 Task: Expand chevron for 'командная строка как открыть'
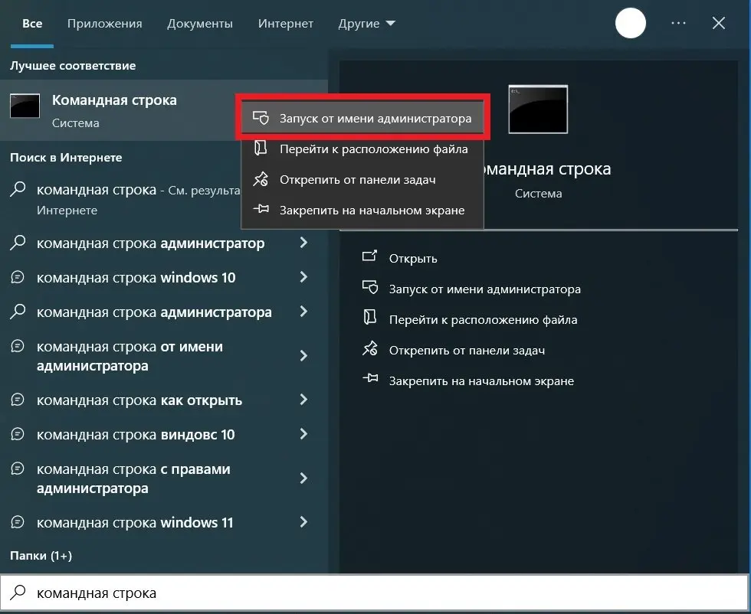click(303, 400)
